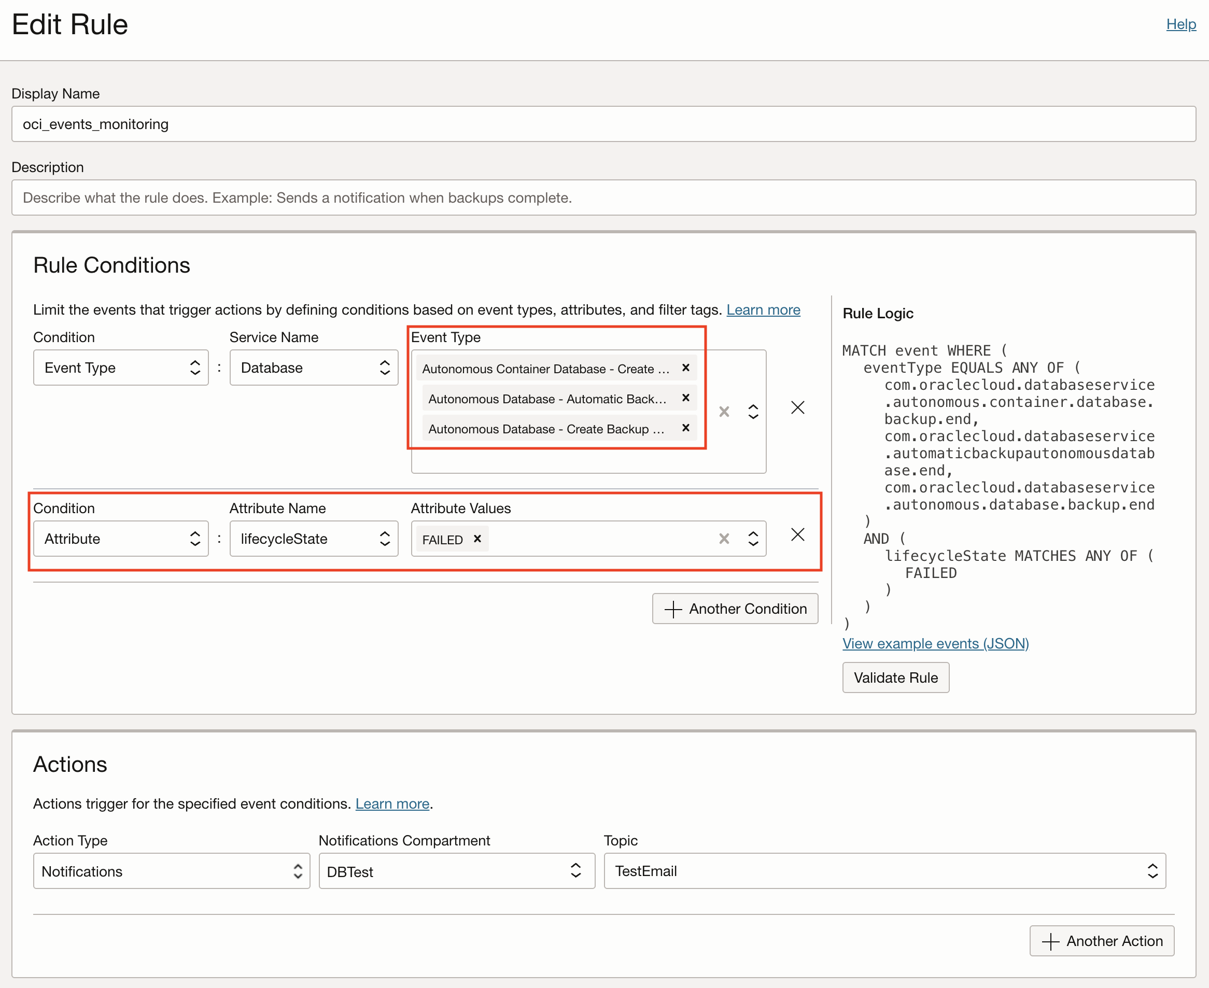Remove Autonomous Database Create Backup tag
The image size is (1209, 988).
point(685,428)
